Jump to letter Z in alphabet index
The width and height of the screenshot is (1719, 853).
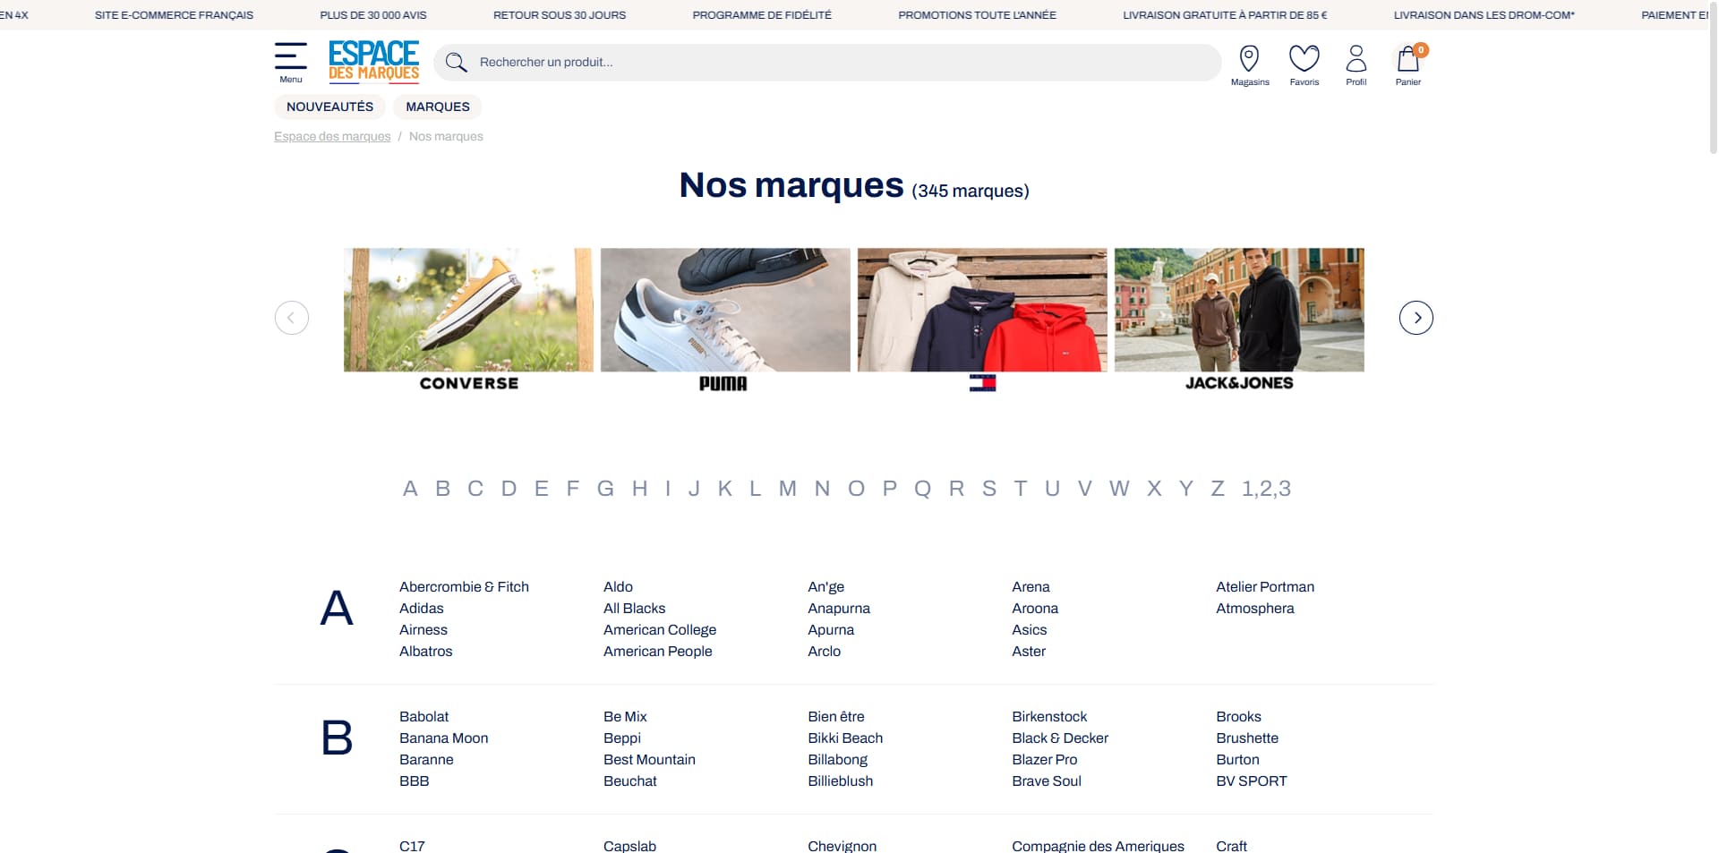(1218, 489)
